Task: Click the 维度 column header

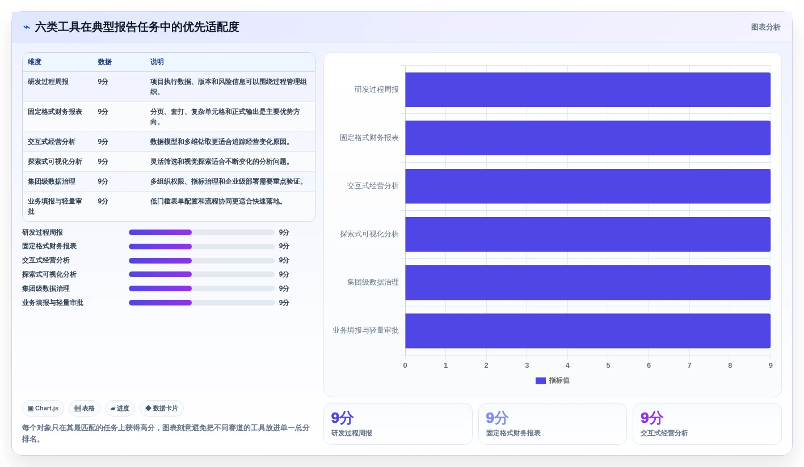Action: point(35,62)
